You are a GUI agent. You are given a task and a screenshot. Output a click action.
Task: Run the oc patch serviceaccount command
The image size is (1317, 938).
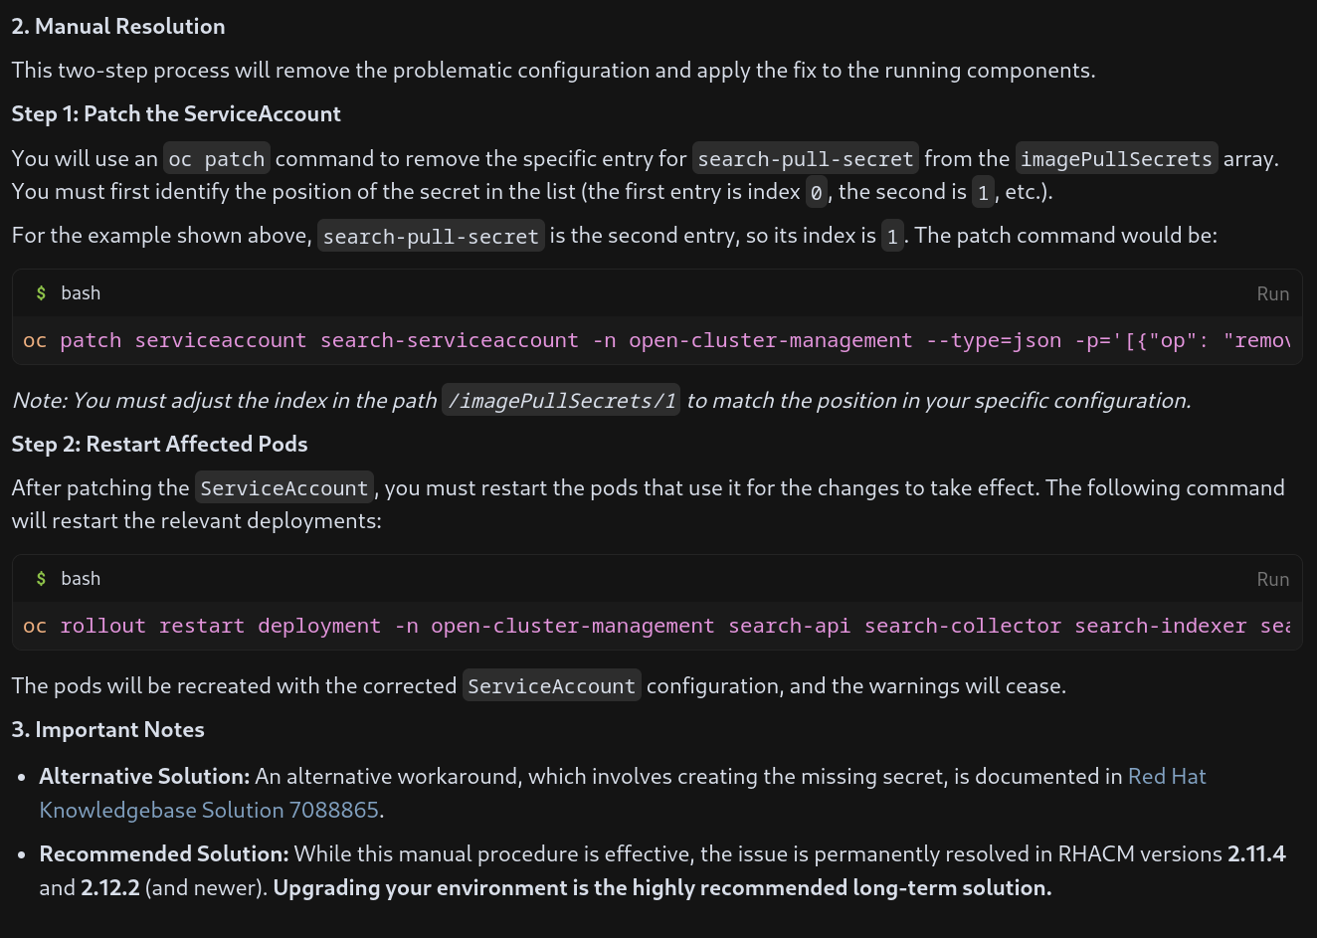click(1272, 293)
